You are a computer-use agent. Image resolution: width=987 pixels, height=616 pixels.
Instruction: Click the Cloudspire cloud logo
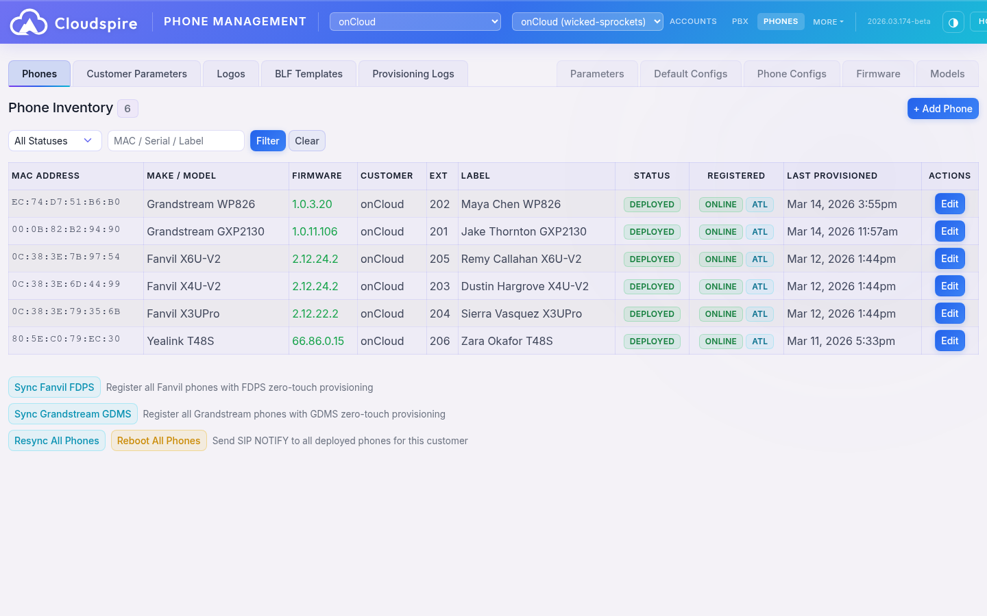coord(29,21)
